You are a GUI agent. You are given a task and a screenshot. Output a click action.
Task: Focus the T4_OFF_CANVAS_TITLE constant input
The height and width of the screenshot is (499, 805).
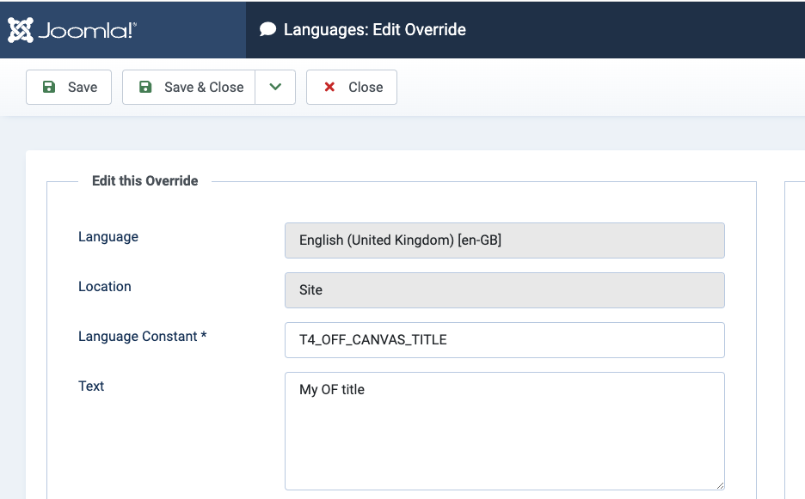coord(504,340)
